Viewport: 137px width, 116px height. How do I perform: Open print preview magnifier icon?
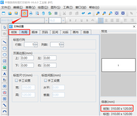[37, 13]
